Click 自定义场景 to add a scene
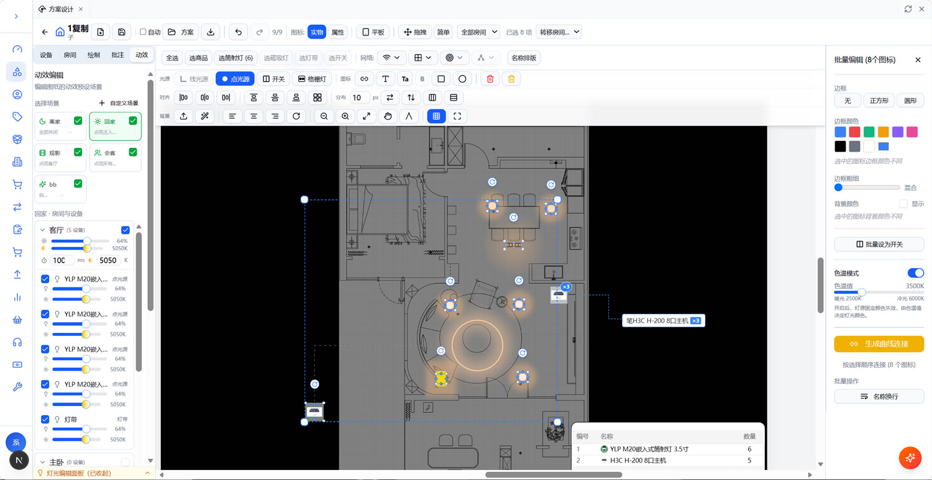The height and width of the screenshot is (480, 932). pyautogui.click(x=119, y=103)
